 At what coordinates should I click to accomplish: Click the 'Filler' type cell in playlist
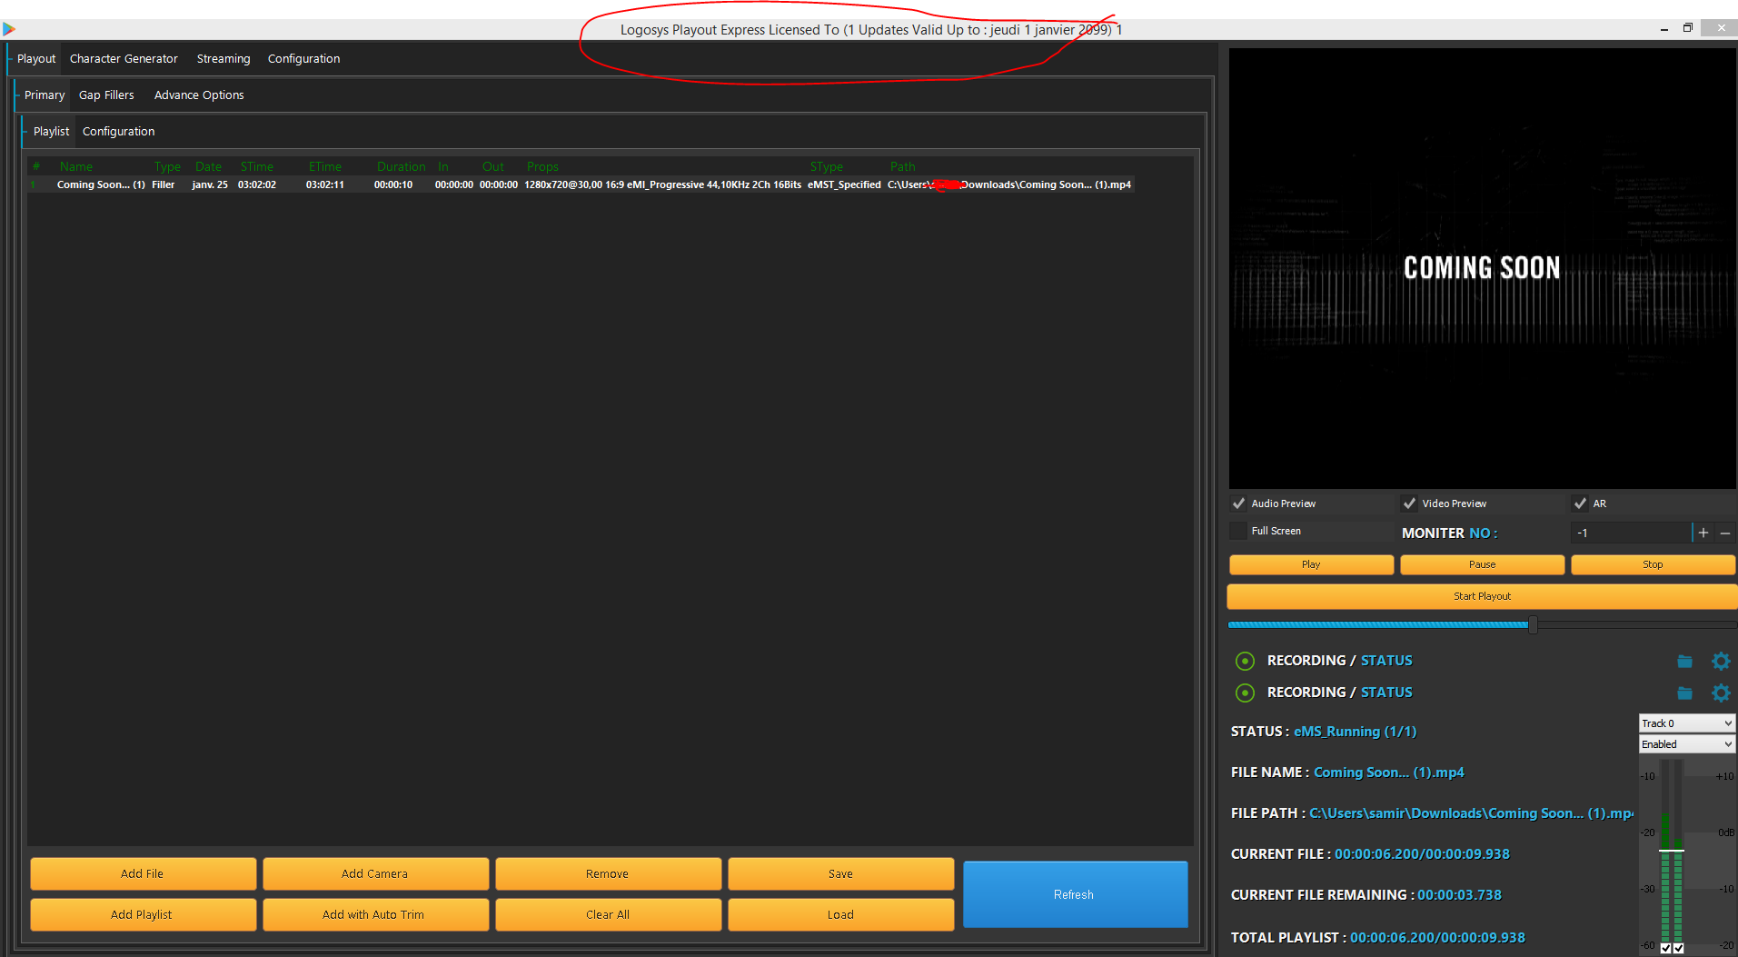click(164, 184)
